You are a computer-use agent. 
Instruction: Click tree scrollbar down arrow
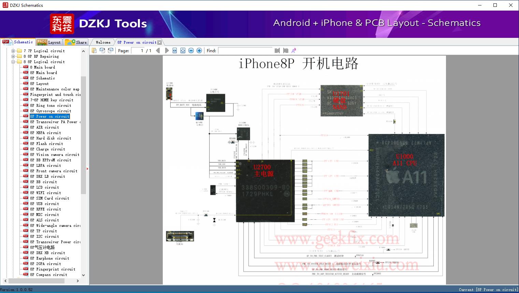point(83,275)
